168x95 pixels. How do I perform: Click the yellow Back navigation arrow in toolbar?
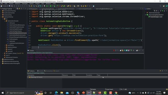(x=86, y=6)
